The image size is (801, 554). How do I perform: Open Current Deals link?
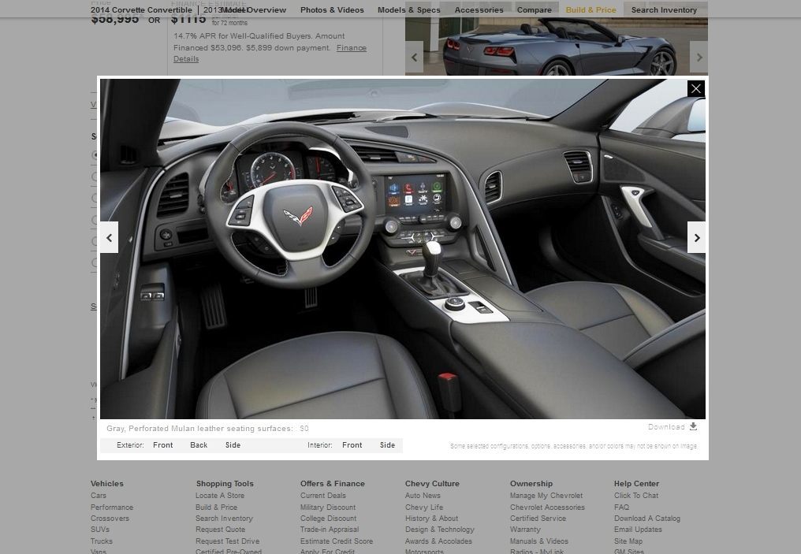[323, 495]
